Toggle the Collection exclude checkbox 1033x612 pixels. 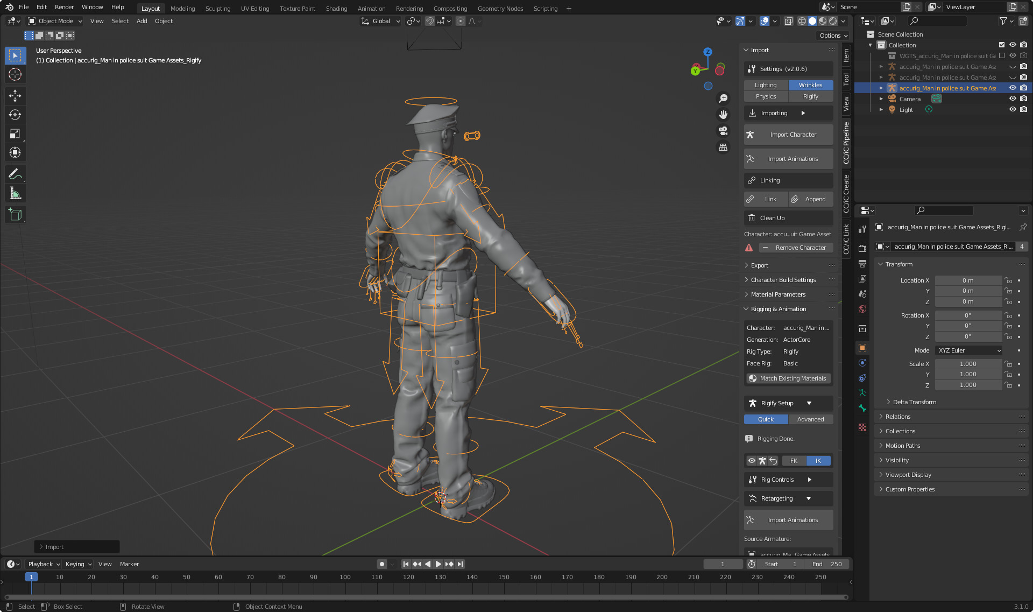click(1002, 45)
